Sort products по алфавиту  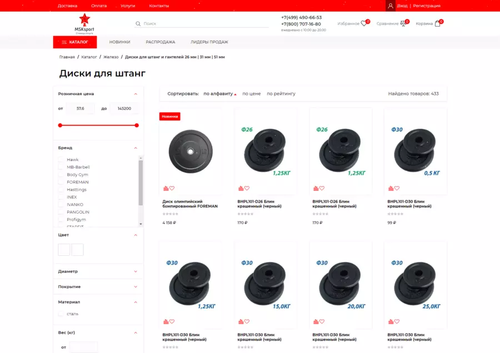click(x=218, y=94)
